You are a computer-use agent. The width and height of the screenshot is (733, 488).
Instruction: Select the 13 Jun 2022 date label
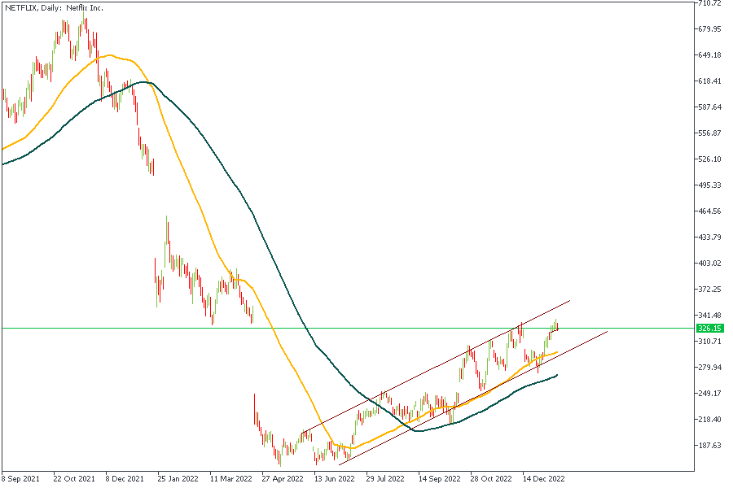(333, 479)
